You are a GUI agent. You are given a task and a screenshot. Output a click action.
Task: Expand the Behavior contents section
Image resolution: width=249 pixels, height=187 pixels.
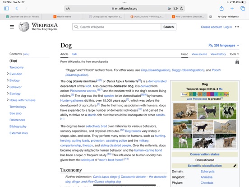tap(8, 87)
